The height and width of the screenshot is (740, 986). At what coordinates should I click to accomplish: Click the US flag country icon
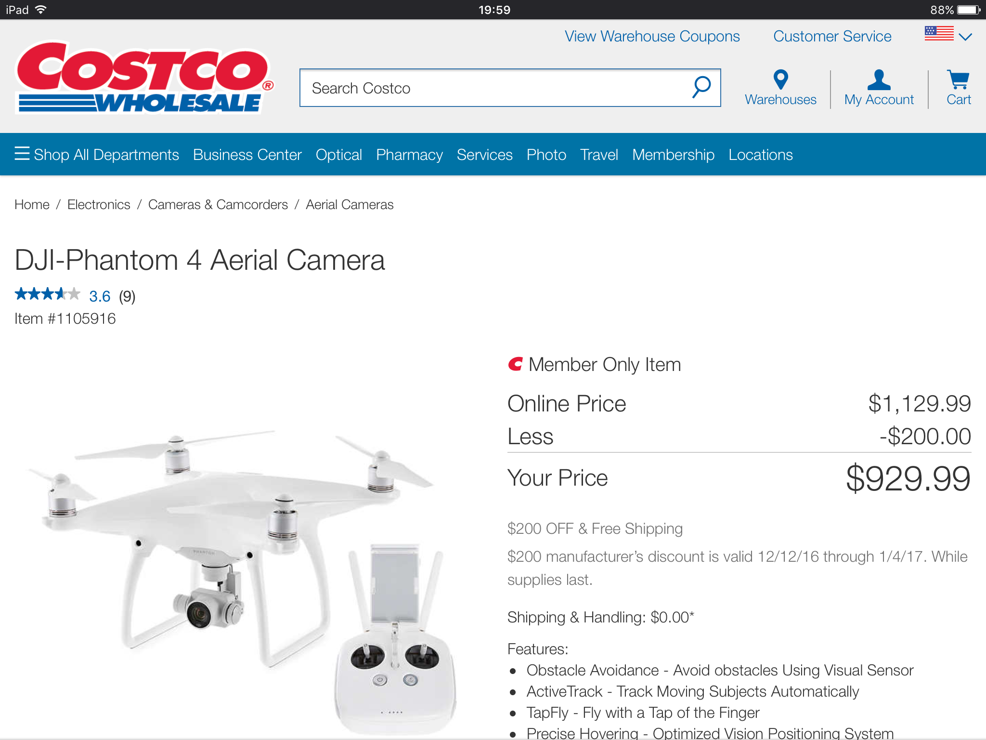[x=939, y=34]
